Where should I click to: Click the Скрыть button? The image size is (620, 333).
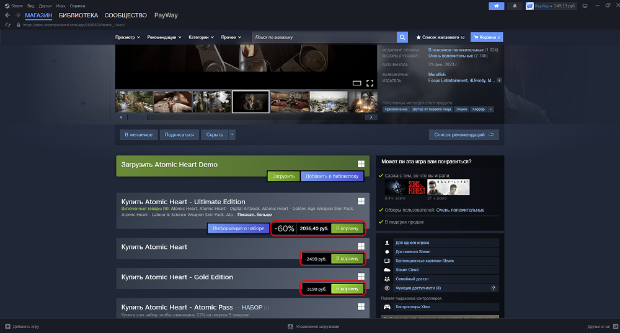pos(215,134)
